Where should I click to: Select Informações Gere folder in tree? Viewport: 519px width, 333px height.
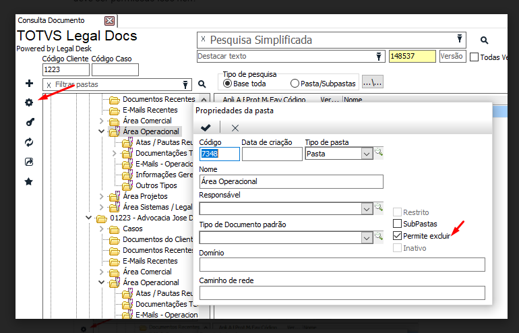pos(164,175)
